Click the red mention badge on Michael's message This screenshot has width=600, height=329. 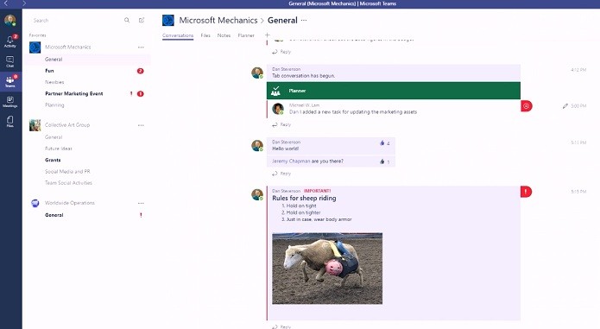(526, 106)
